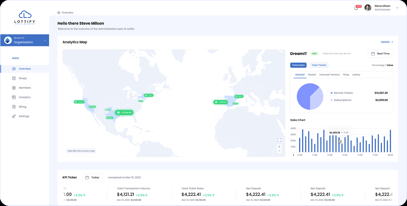407x206 pixels.
Task: Open Overview in the sidebar
Action: point(25,69)
